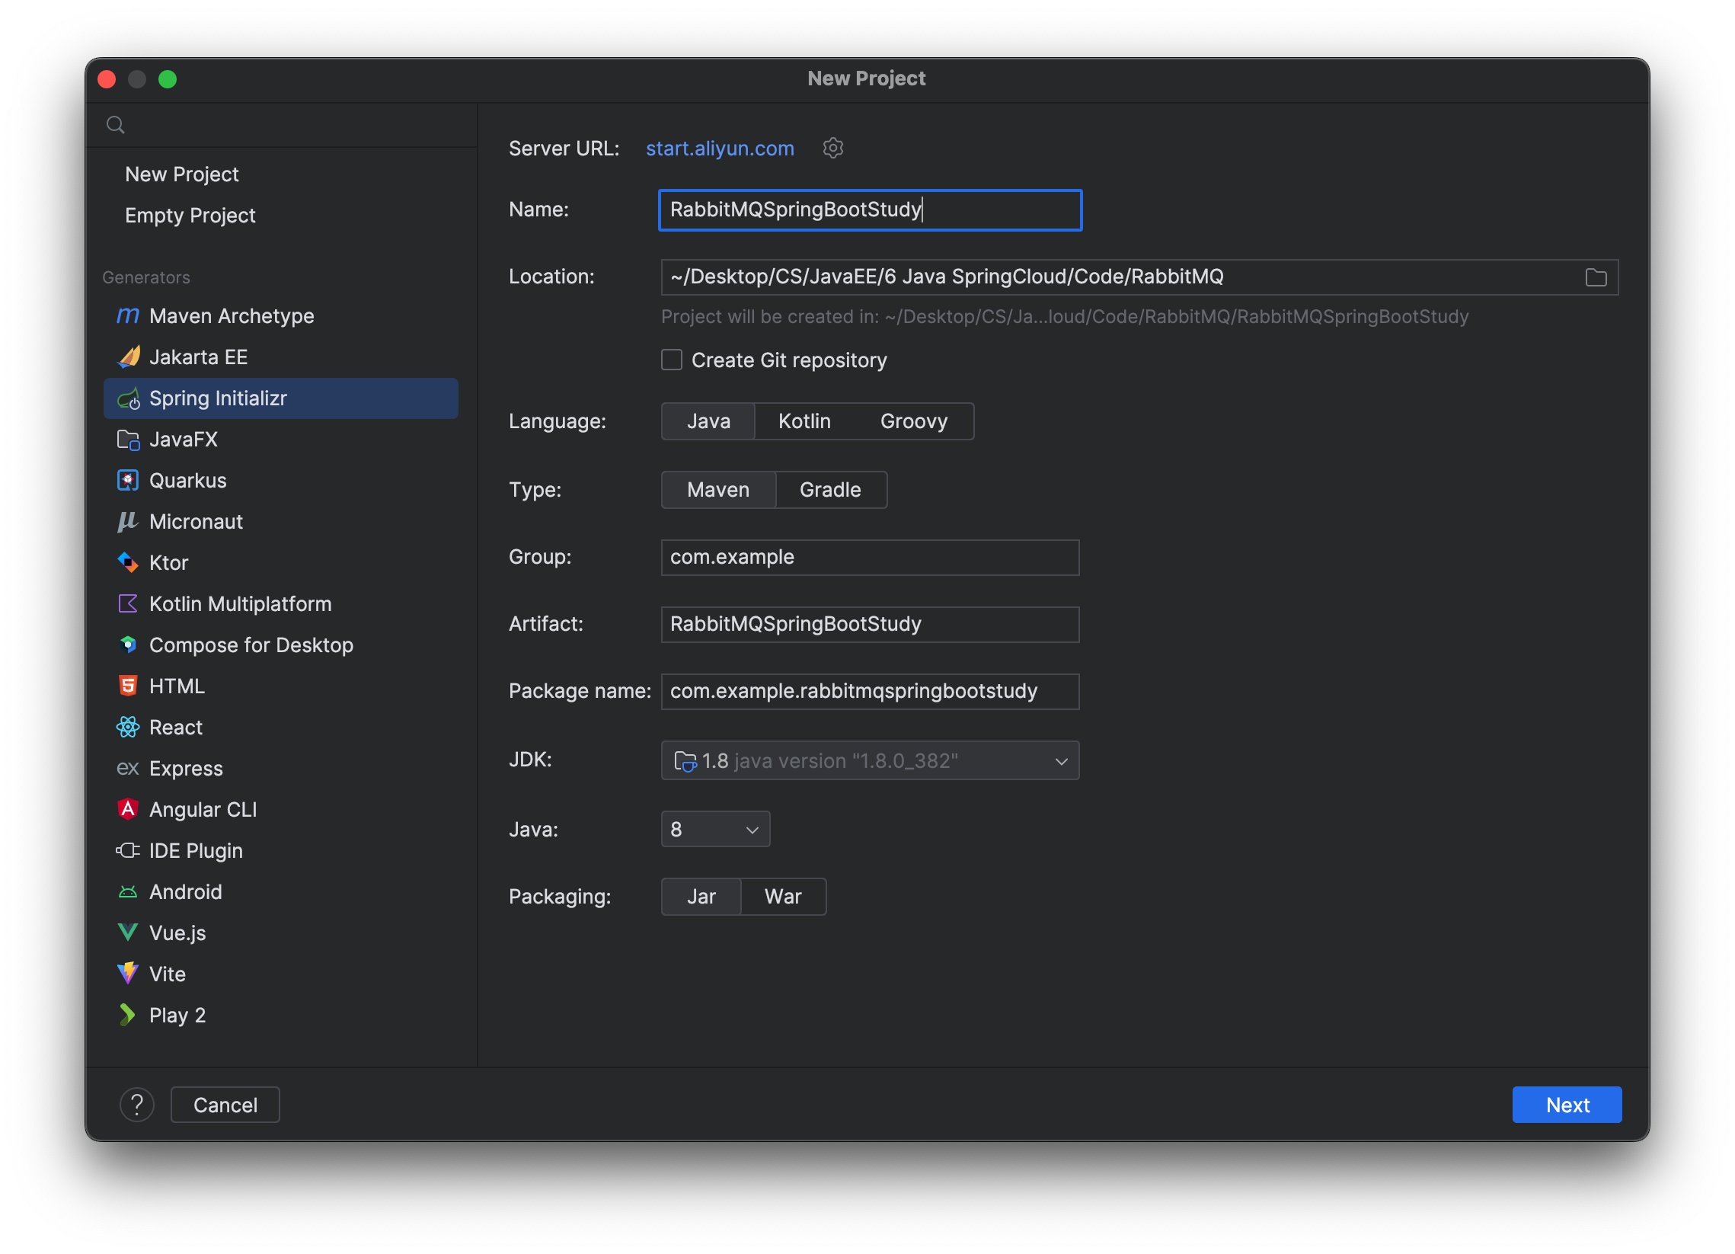
Task: Open the start.aliyun.com server link
Action: pos(719,149)
